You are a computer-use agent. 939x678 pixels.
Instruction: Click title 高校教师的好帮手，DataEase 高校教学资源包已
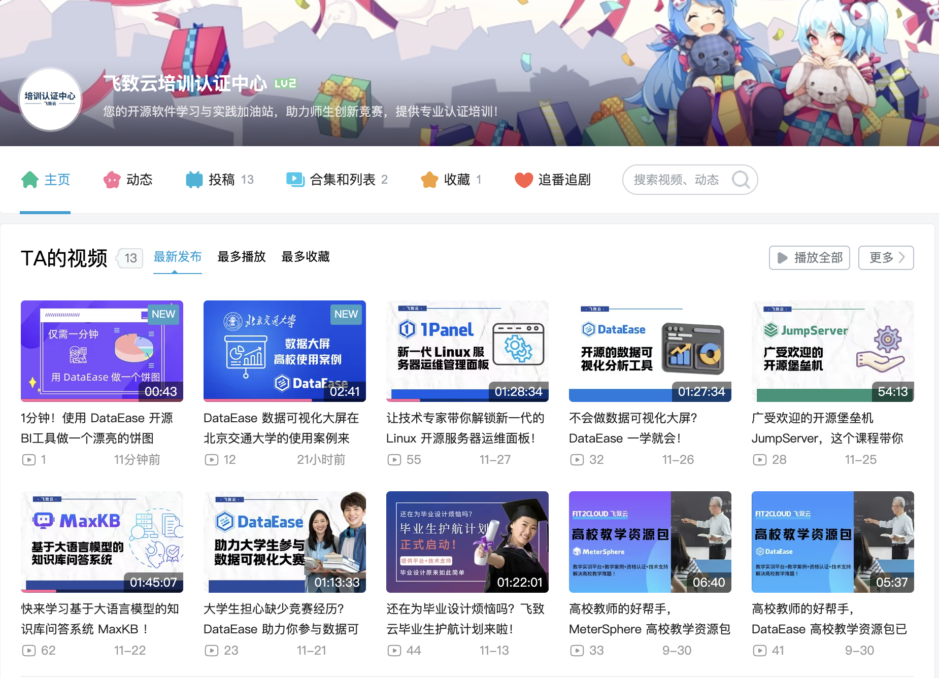tap(829, 619)
